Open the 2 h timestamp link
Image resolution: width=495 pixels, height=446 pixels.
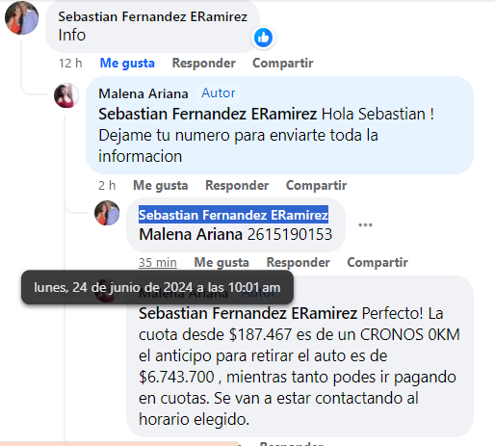coord(107,185)
